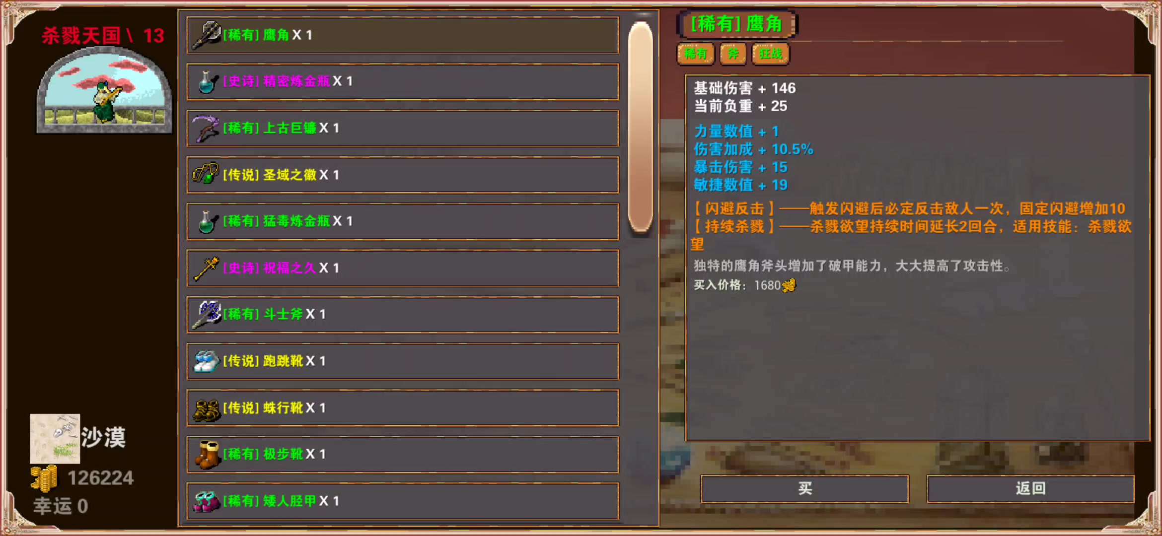1162x536 pixels.
Task: Click the 蛛行靴 boots icon
Action: (x=206, y=409)
